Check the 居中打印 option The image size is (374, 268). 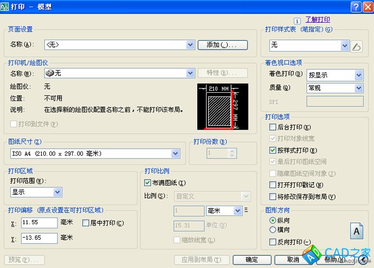(x=86, y=223)
